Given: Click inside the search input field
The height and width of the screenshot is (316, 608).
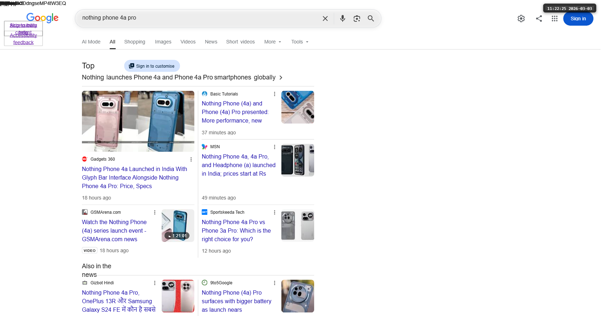Looking at the screenshot, I should click(x=199, y=18).
